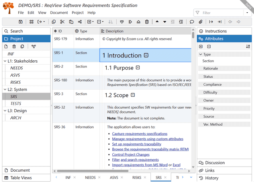Click the collapse-all minus icon in Attributes pane
The height and width of the screenshot is (182, 254).
209,46
